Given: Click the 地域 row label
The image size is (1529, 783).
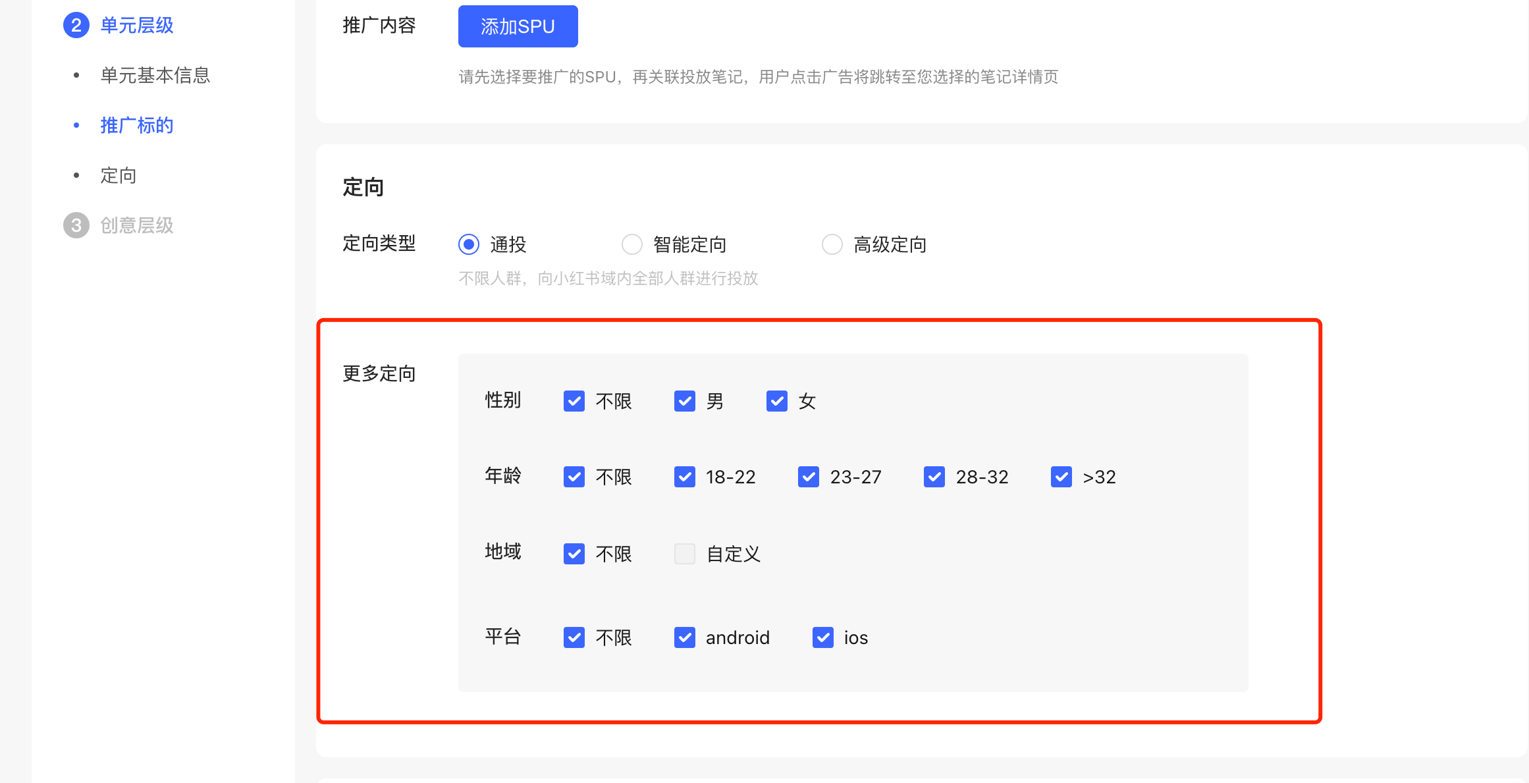Looking at the screenshot, I should click(503, 552).
